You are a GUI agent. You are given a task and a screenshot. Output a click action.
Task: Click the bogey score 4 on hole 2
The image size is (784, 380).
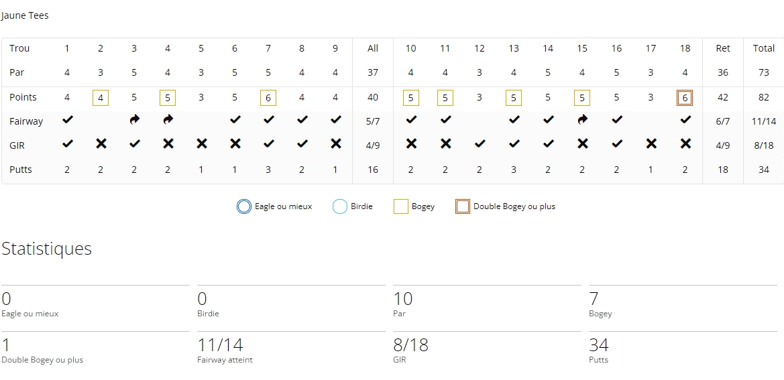(101, 98)
